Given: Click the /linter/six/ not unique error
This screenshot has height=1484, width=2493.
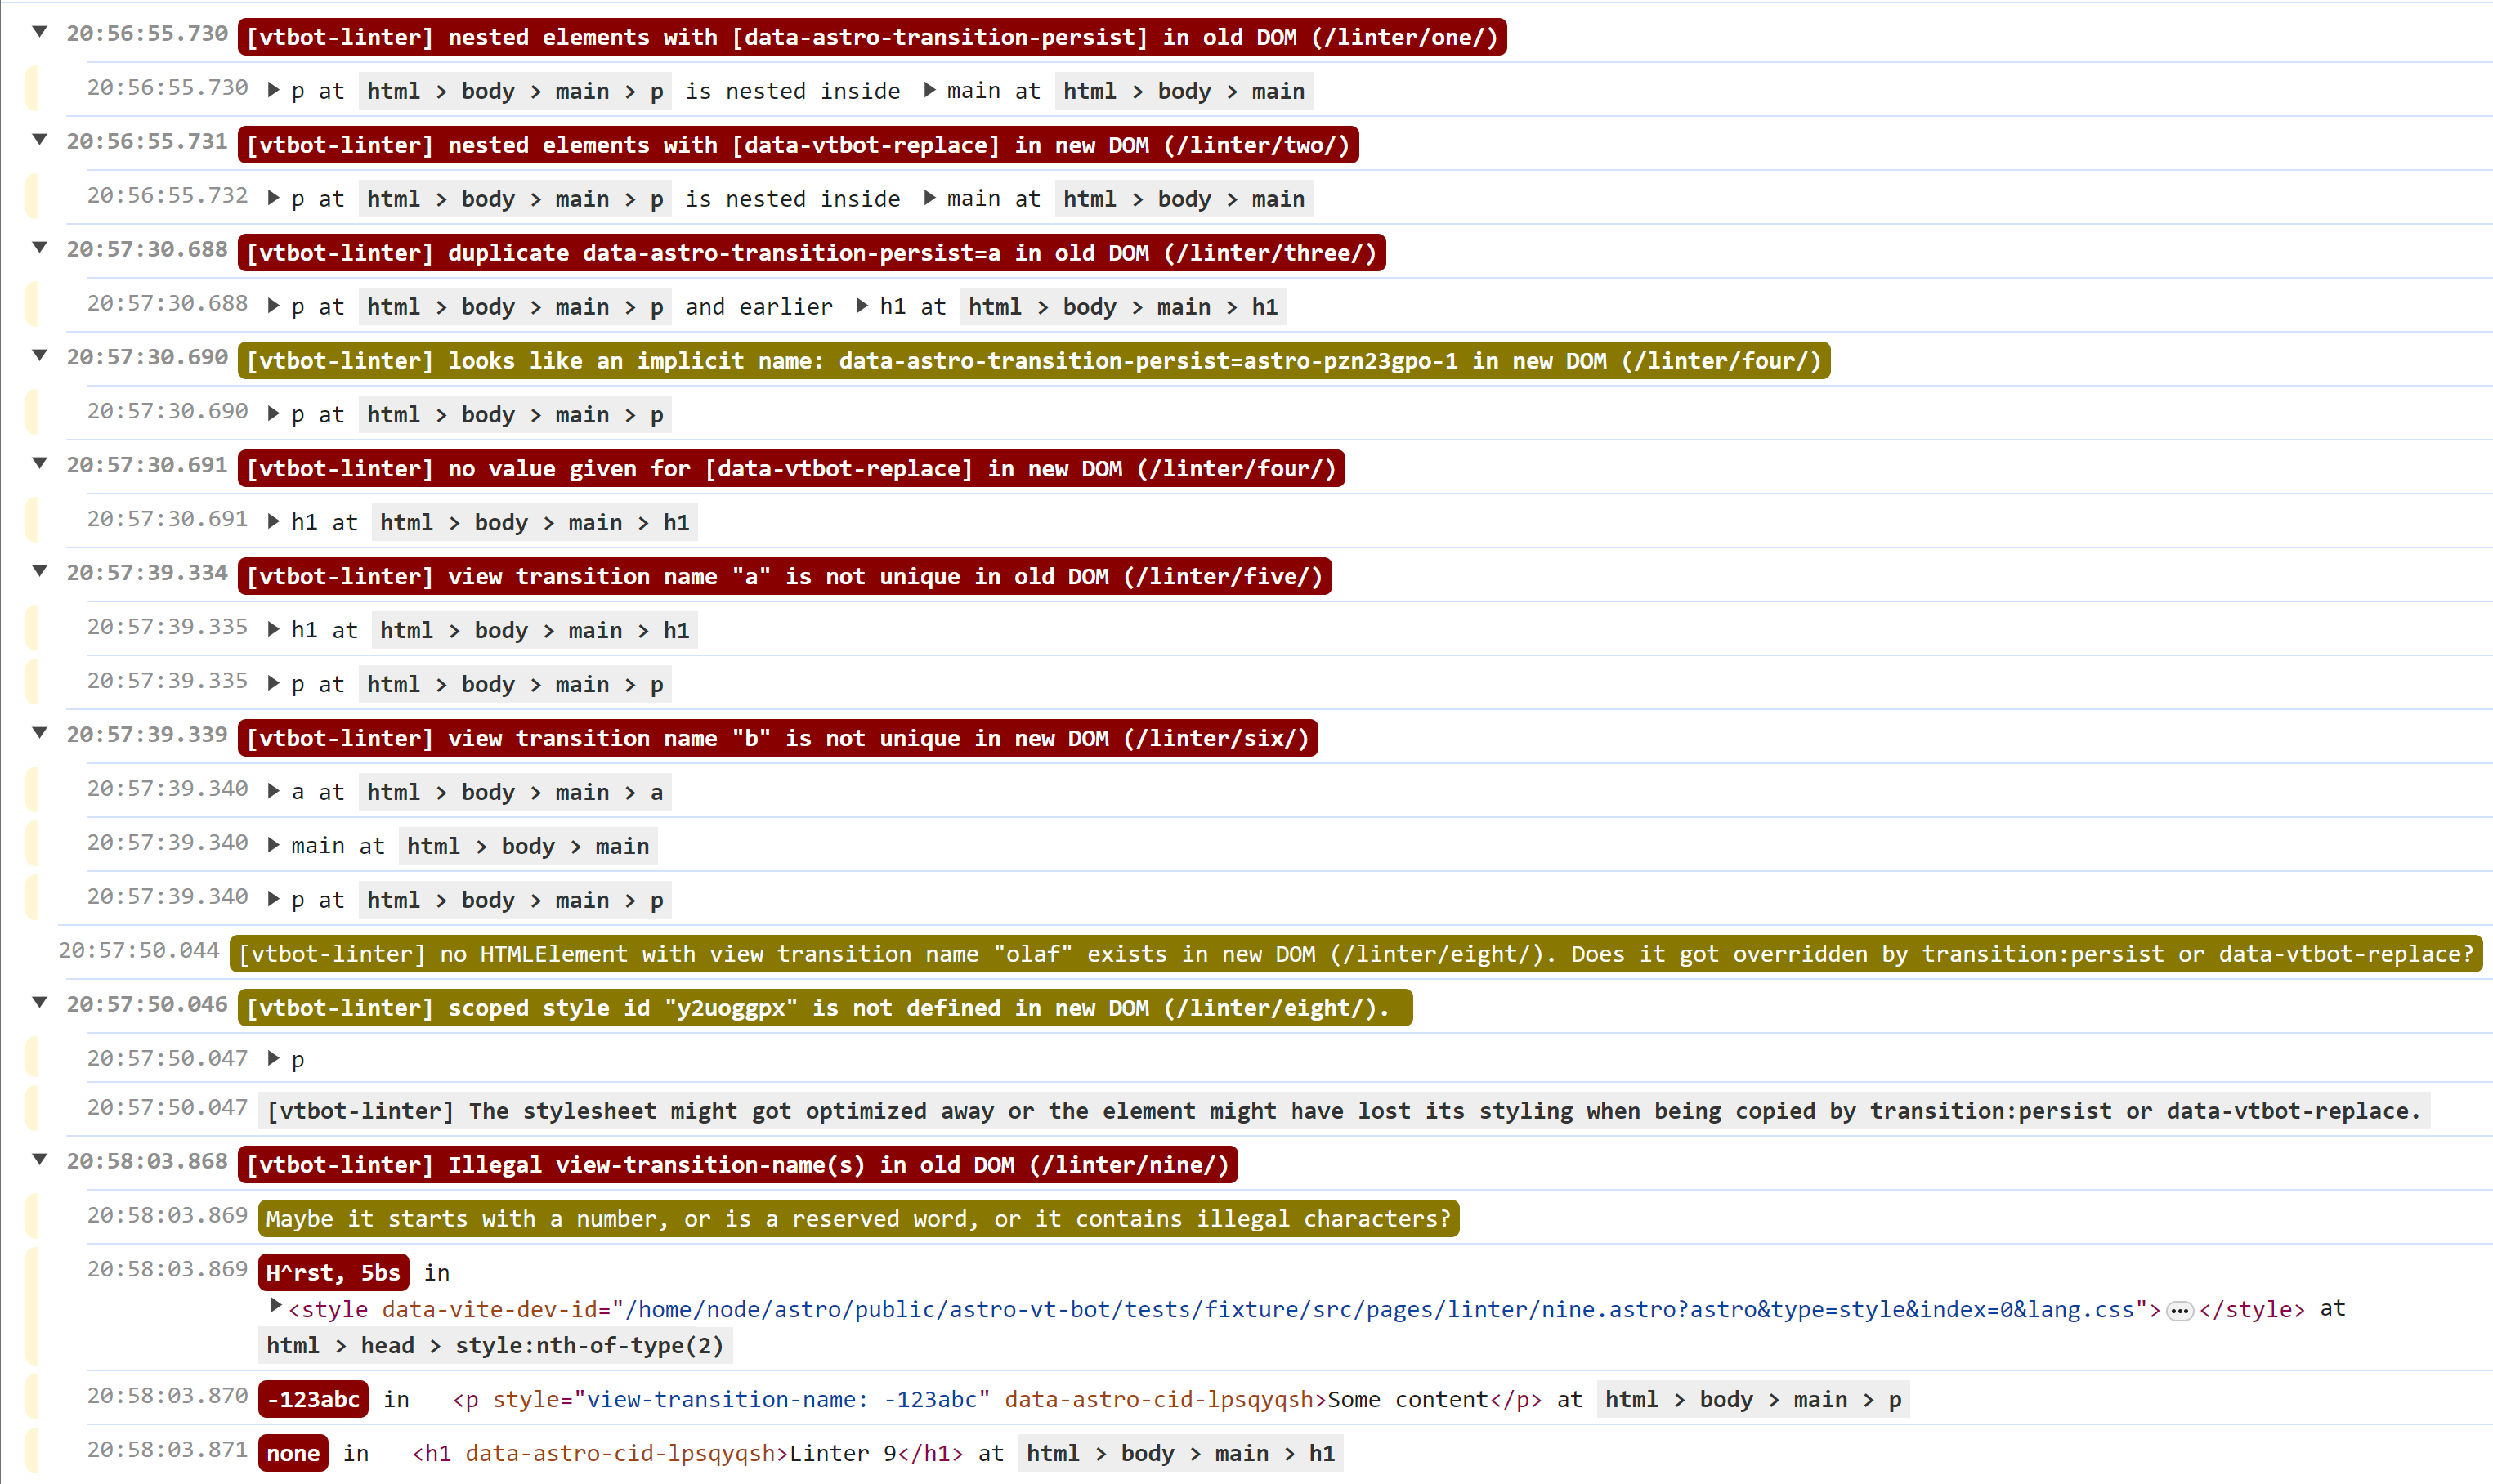Looking at the screenshot, I should point(777,739).
